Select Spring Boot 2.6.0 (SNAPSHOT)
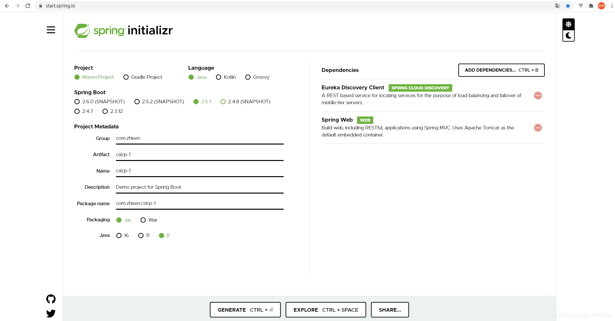The height and width of the screenshot is (321, 615). point(100,102)
